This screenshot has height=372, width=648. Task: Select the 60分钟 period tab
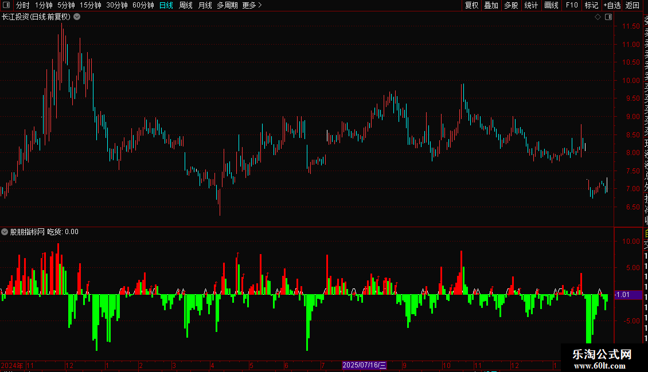coord(143,5)
